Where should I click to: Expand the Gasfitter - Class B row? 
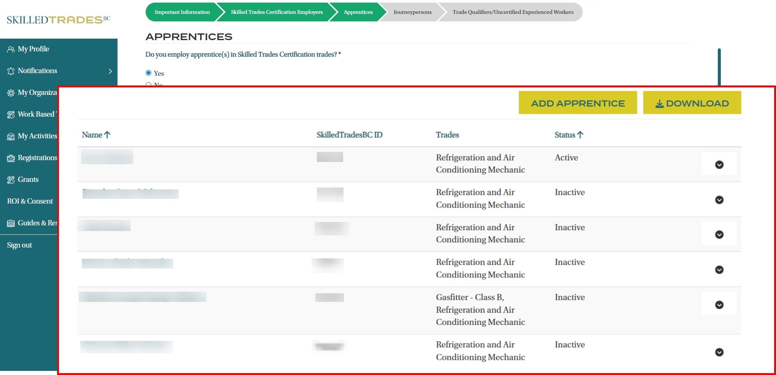coord(719,305)
